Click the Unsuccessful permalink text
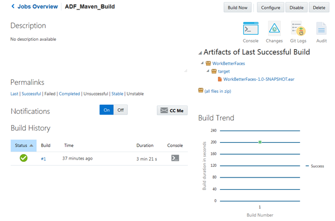The width and height of the screenshot is (335, 221). pyautogui.click(x=95, y=94)
